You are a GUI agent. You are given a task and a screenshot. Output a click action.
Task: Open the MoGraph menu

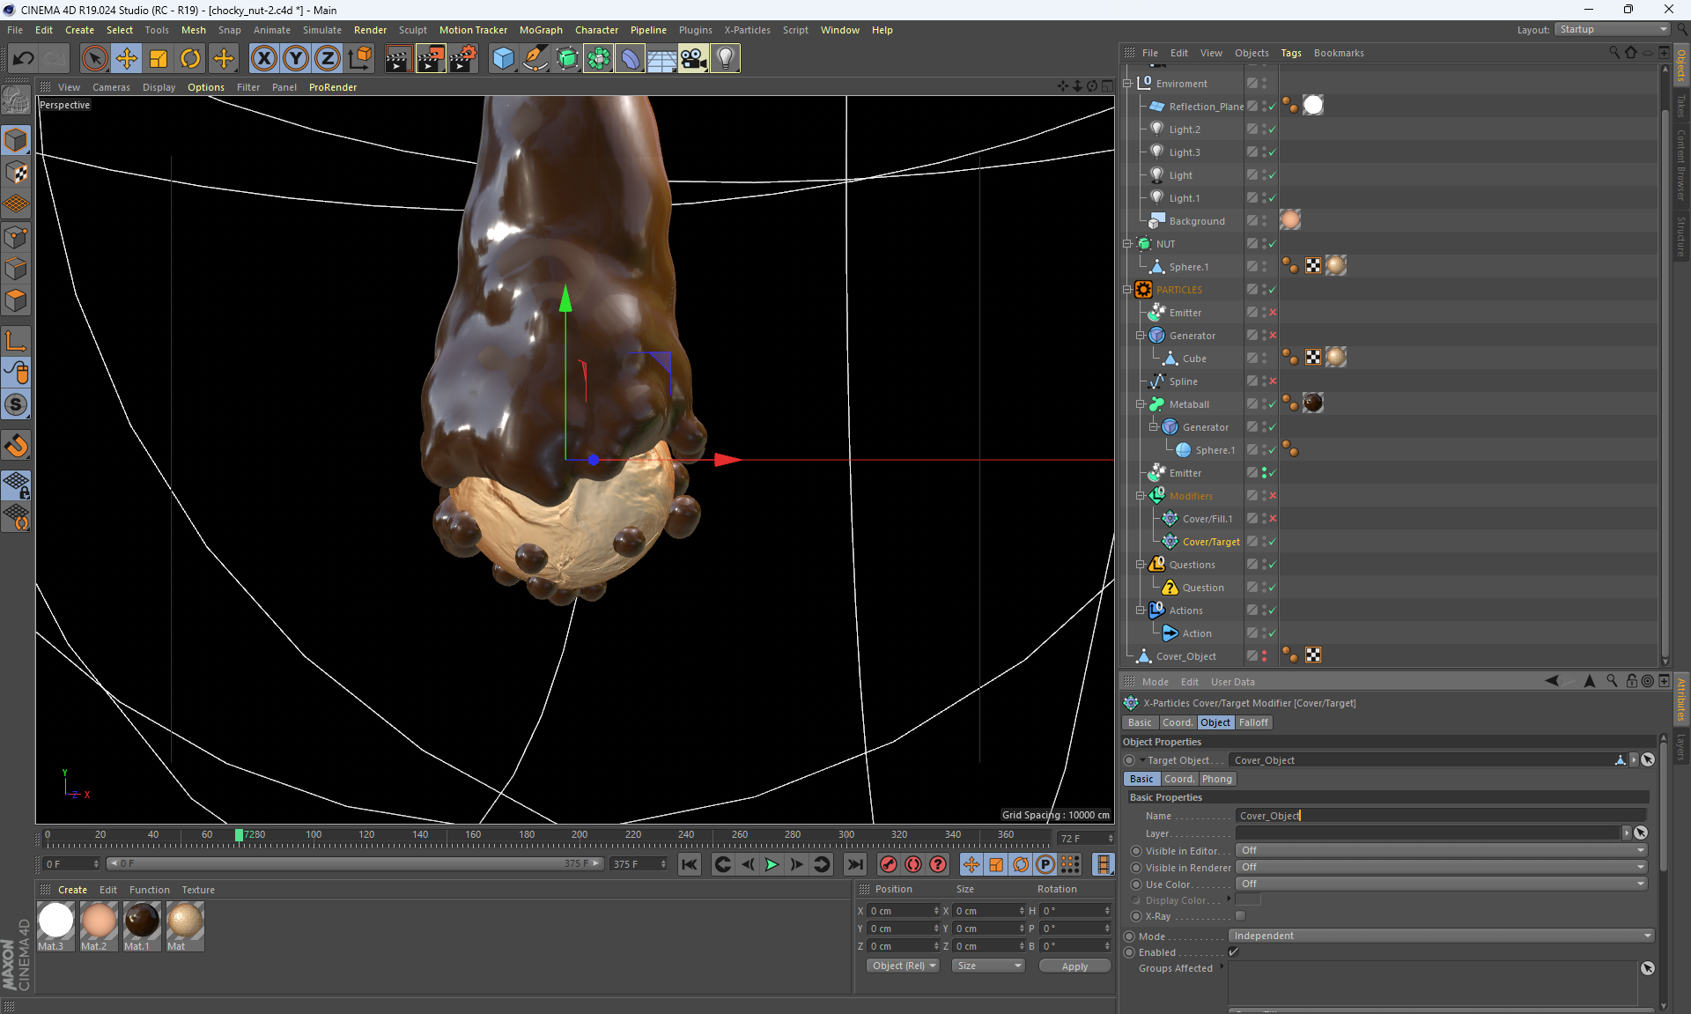point(540,30)
